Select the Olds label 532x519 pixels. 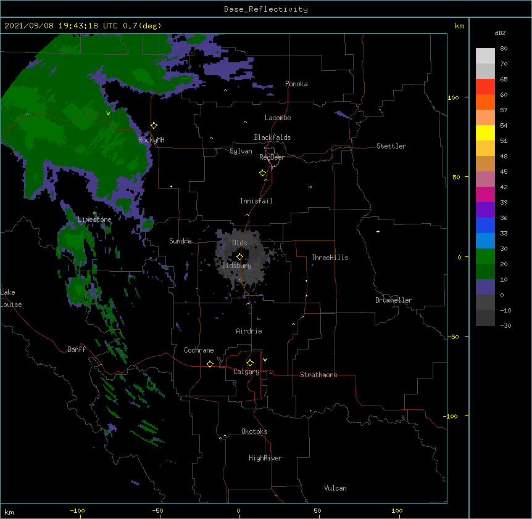pyautogui.click(x=239, y=243)
